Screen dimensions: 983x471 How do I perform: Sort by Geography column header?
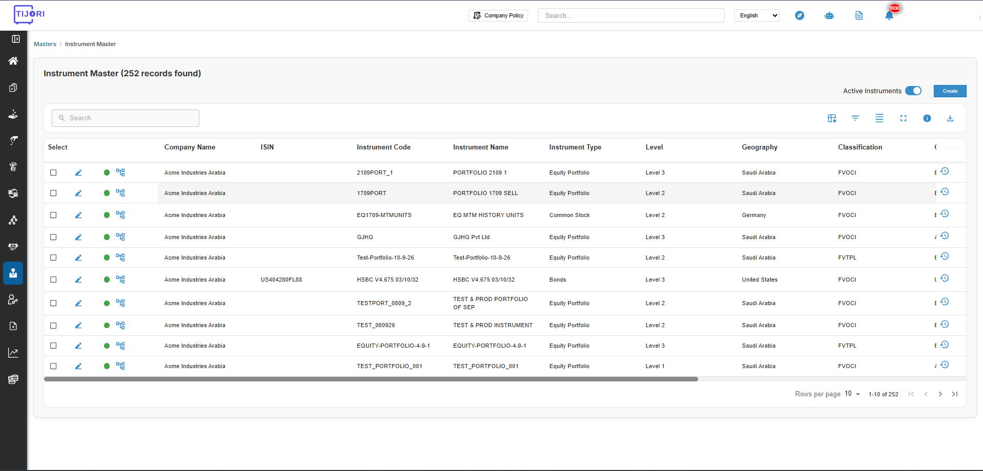(x=760, y=147)
